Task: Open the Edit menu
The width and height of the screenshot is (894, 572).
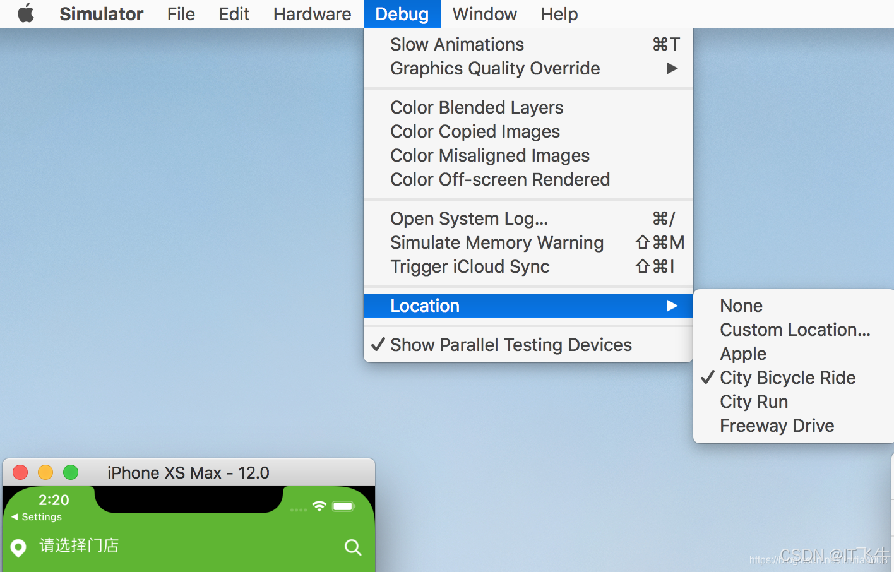Action: click(x=234, y=14)
